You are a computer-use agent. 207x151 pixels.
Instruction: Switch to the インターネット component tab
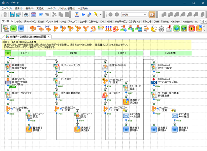52,22
